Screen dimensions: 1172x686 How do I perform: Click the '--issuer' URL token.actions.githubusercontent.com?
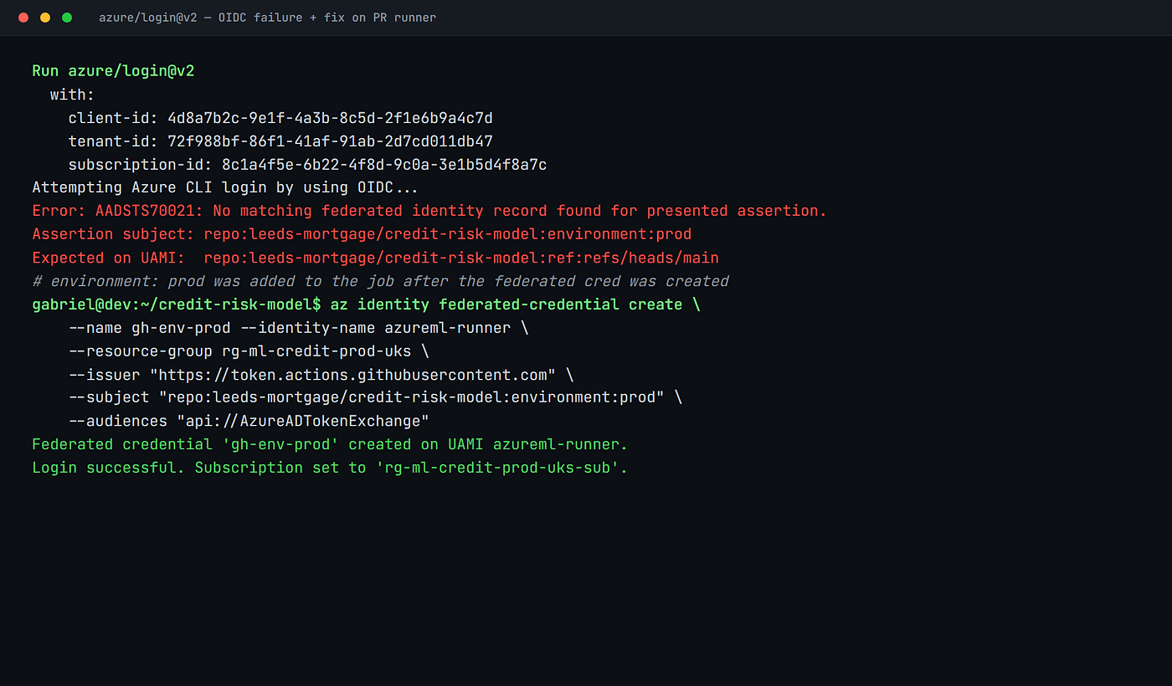click(352, 375)
